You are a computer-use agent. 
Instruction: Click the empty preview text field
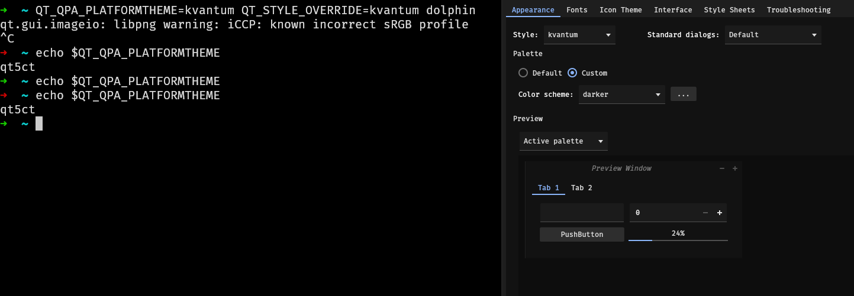pyautogui.click(x=581, y=213)
